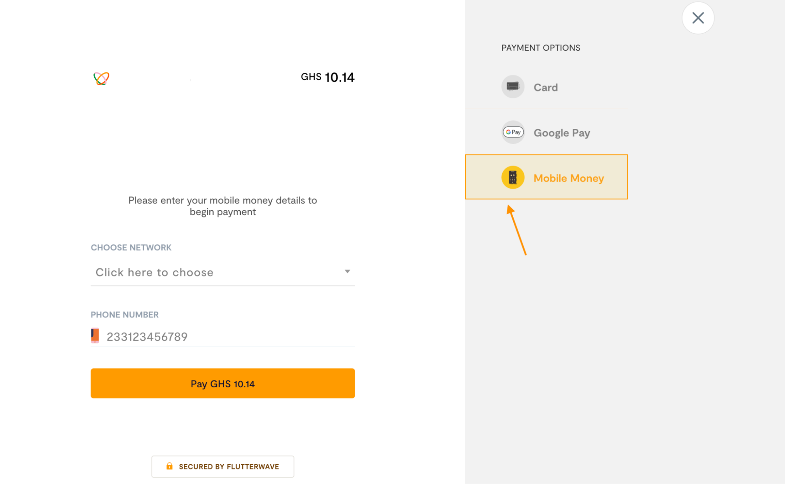Click the yellow Mobile Money phone icon
The image size is (785, 484).
coord(512,178)
